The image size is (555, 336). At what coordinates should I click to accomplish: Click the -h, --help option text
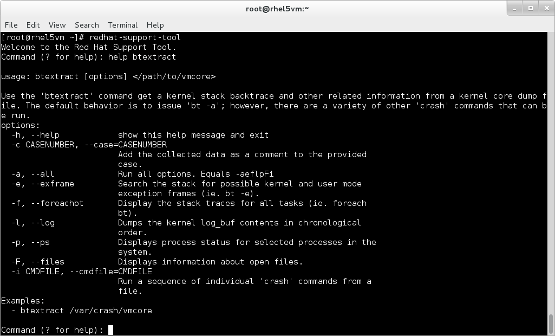pyautogui.click(x=35, y=135)
